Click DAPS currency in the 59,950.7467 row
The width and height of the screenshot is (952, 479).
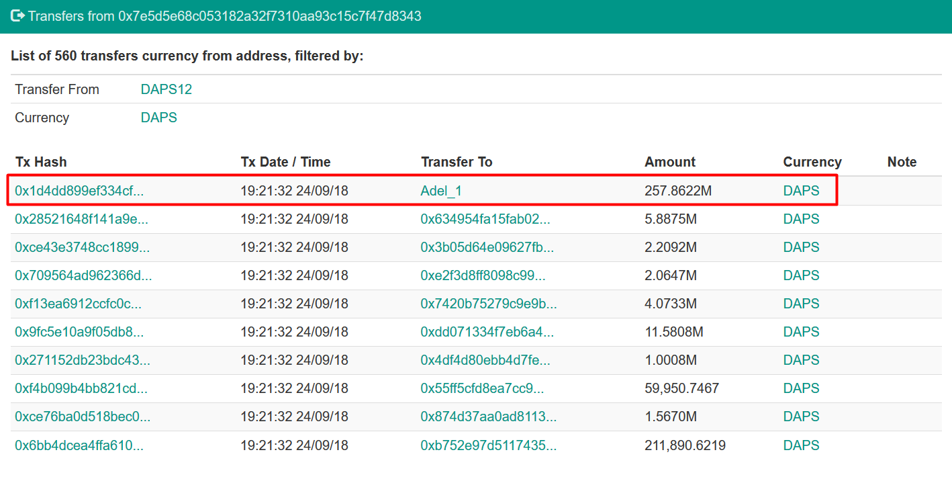[802, 388]
